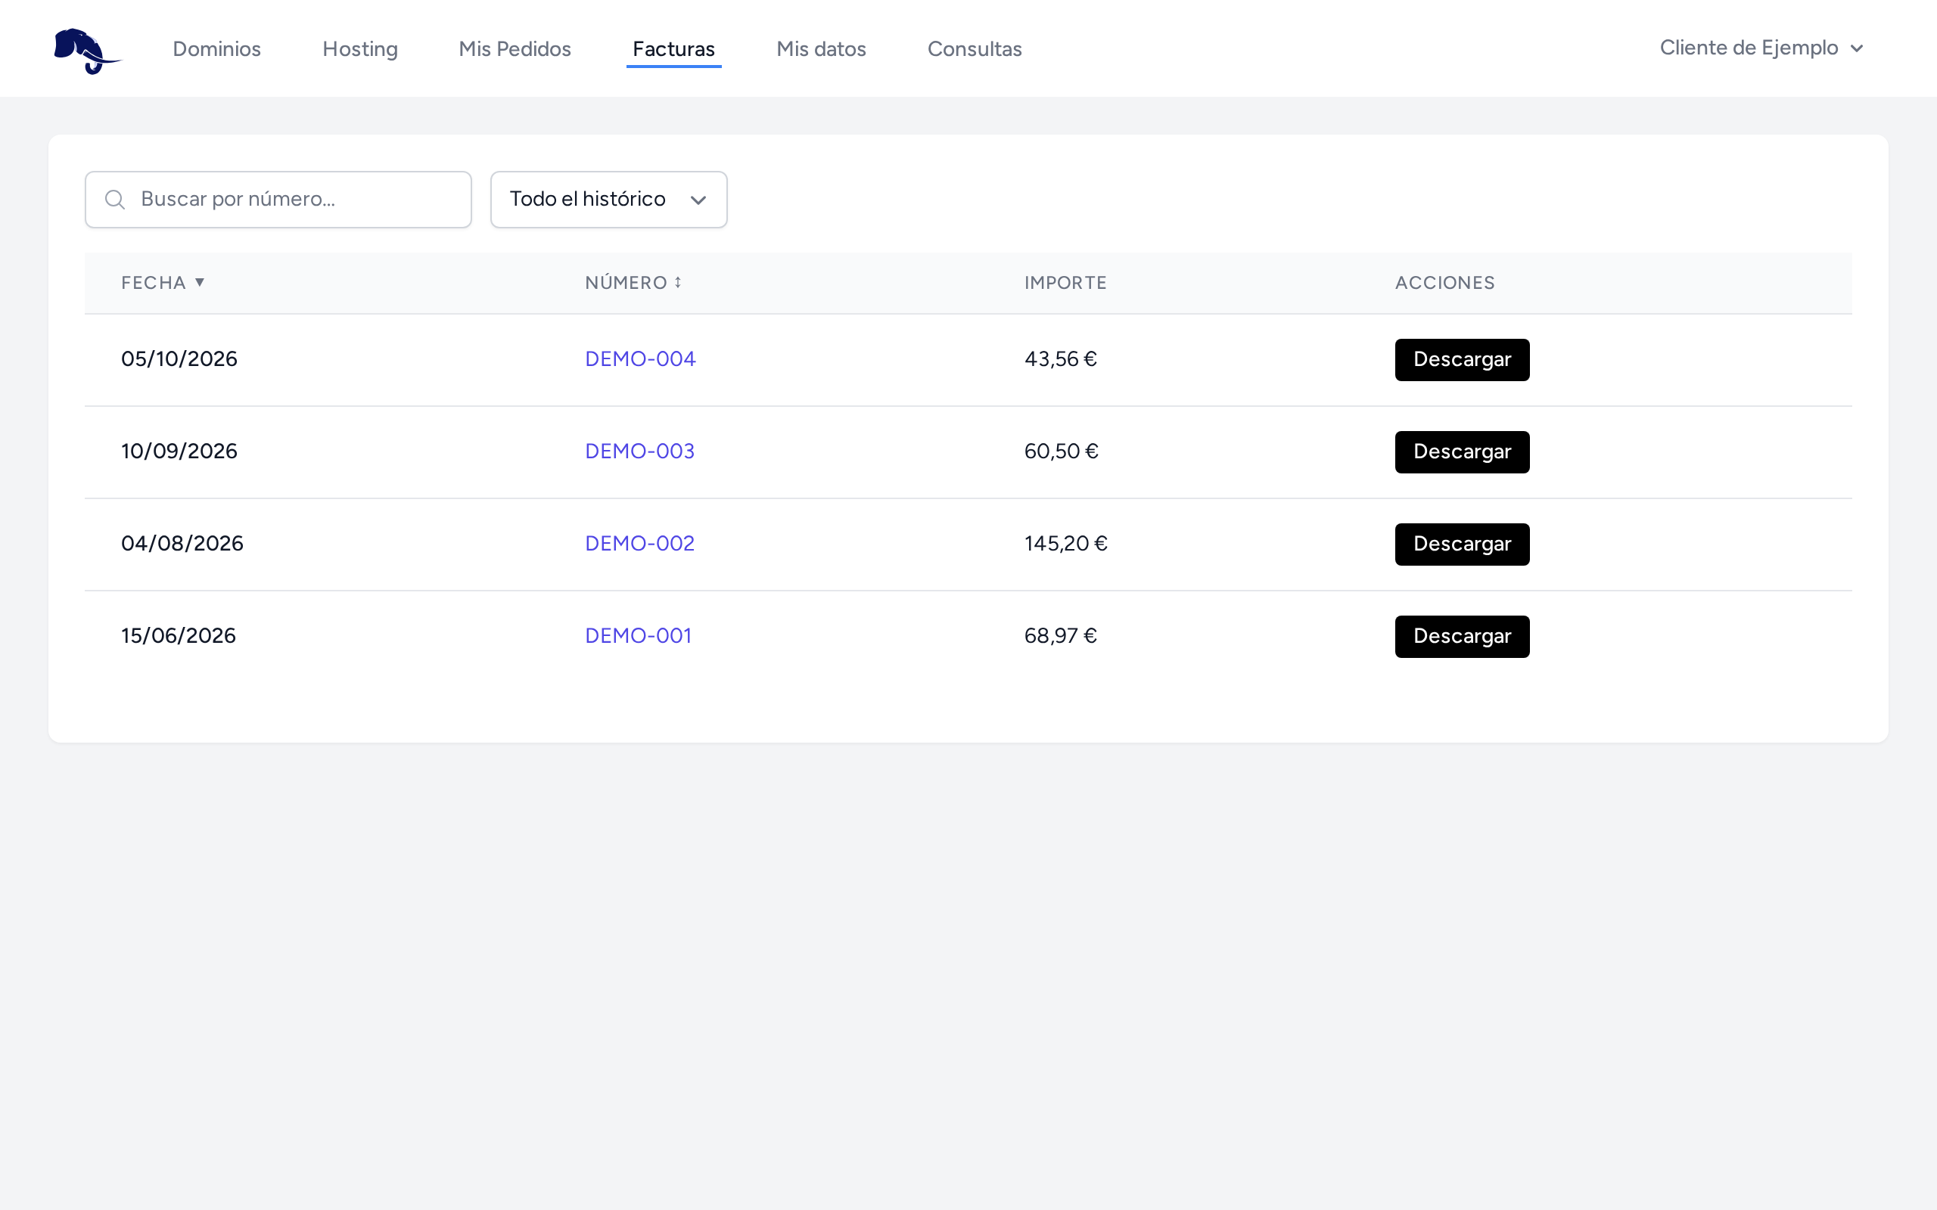Open invoice link DEMO-001
1937x1210 pixels.
638,635
